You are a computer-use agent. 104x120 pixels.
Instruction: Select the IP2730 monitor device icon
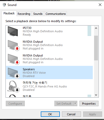[x=13, y=31]
